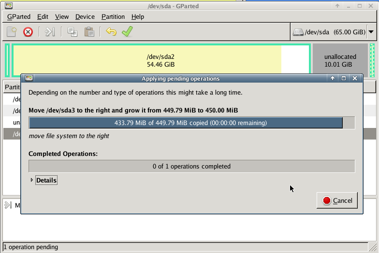Image resolution: width=379 pixels, height=253 pixels.
Task: Click the copy progress bar
Action: pyautogui.click(x=191, y=123)
